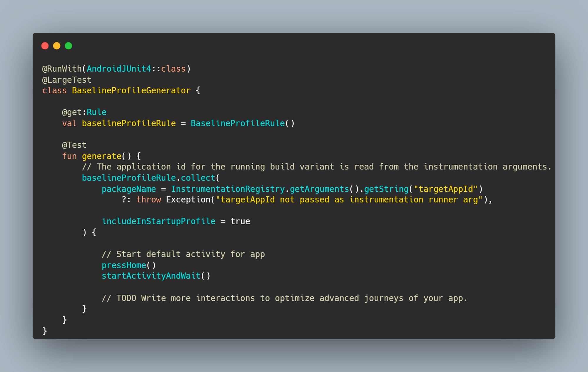
Task: Click the pressHome() call
Action: point(129,265)
